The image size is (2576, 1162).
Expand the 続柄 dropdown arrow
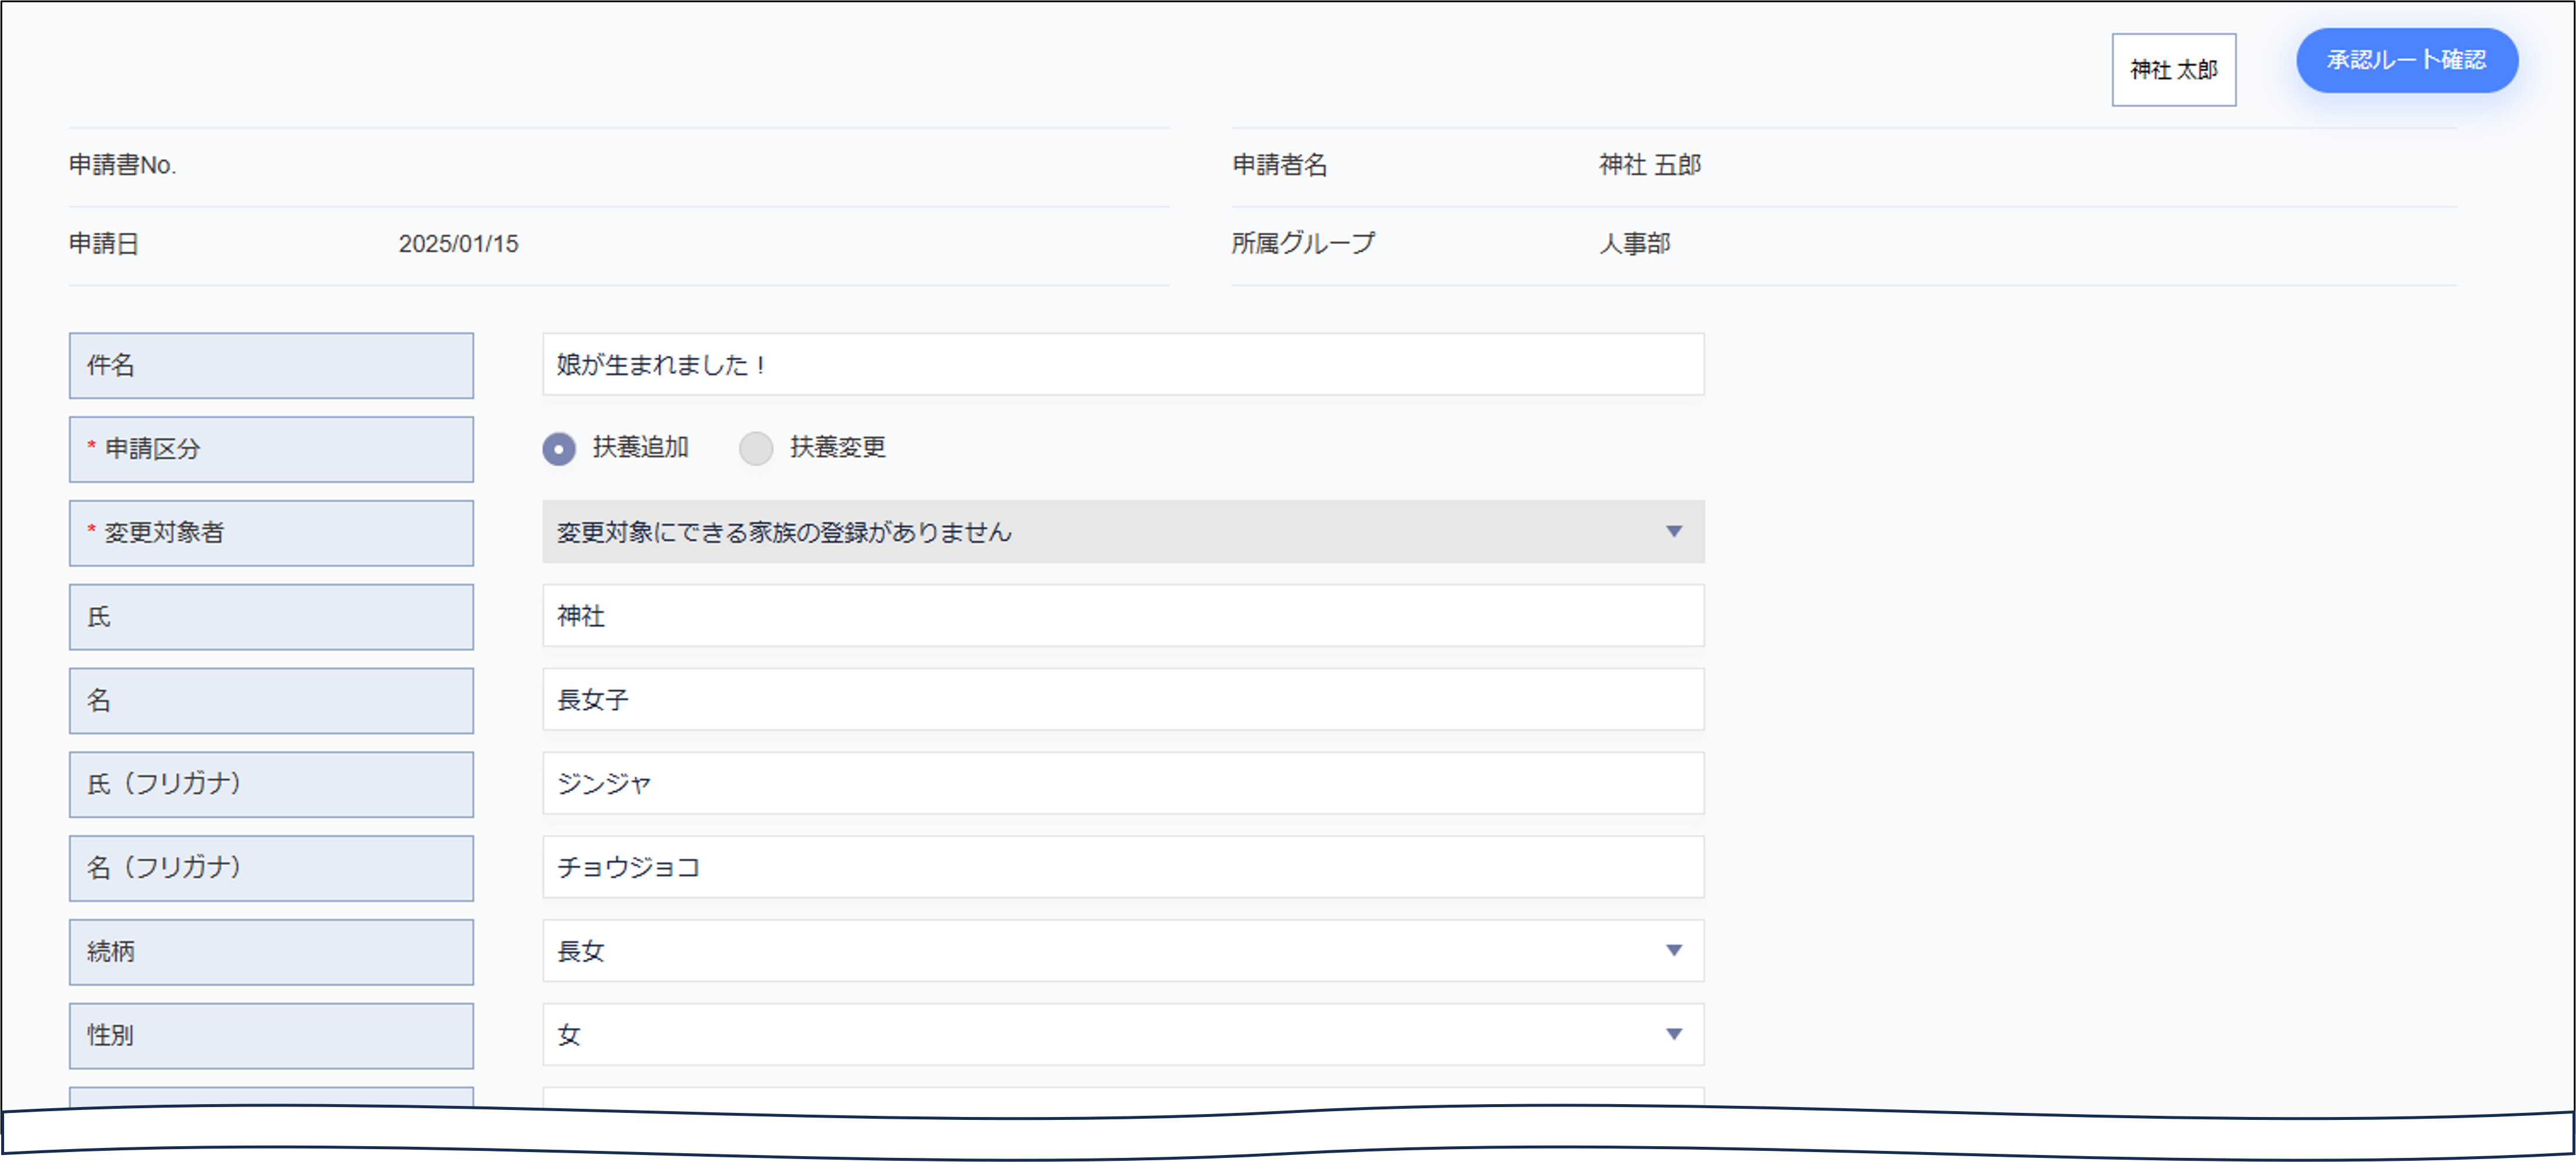point(1673,950)
